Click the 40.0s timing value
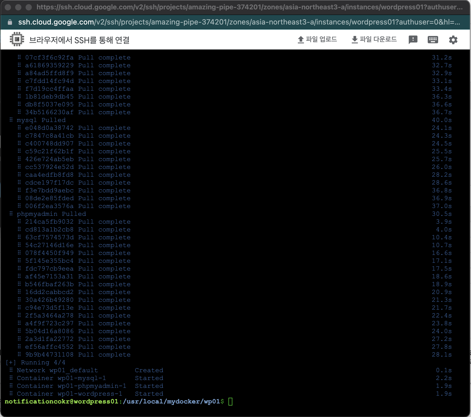Image resolution: width=471 pixels, height=417 pixels. tap(442, 120)
